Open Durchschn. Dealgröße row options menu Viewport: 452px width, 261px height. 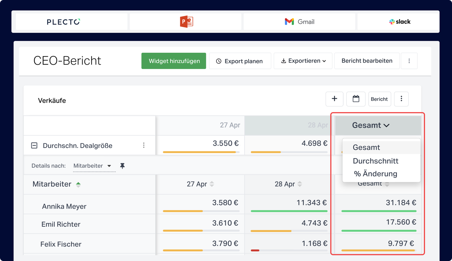point(144,145)
